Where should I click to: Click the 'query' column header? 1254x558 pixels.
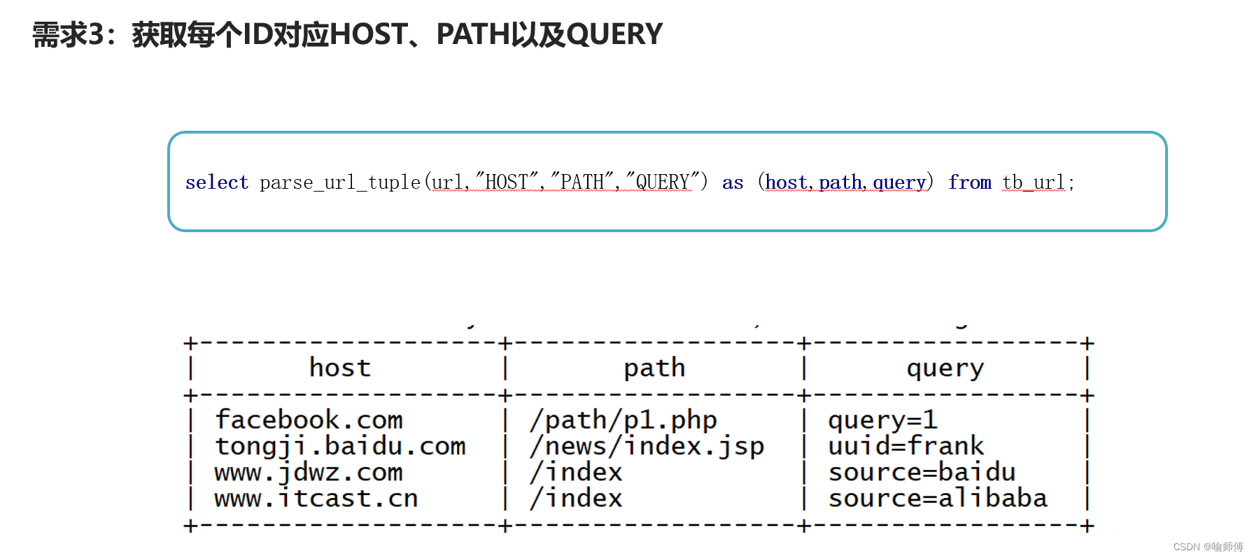pyautogui.click(x=945, y=368)
